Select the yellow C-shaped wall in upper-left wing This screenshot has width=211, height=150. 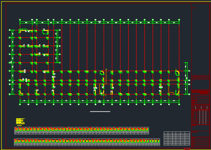click(x=46, y=32)
